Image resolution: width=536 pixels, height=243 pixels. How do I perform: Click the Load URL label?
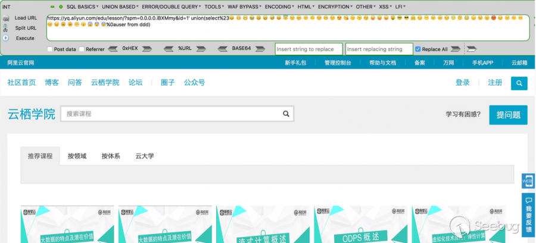pyautogui.click(x=26, y=18)
